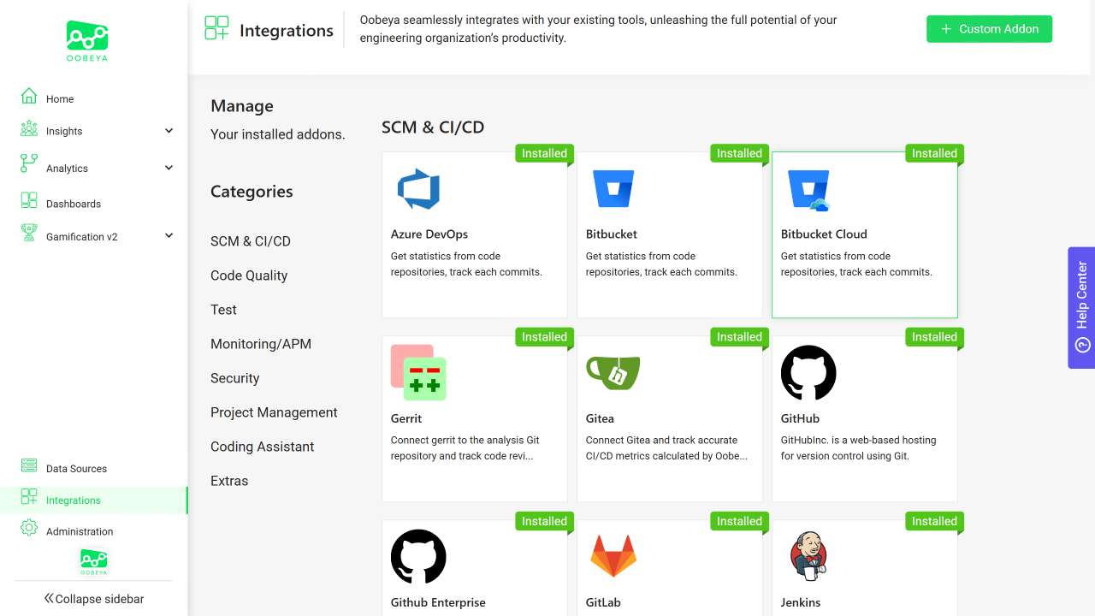Screen dimensions: 1095x616
Task: Click the Analytics branch icon
Action: coord(29,163)
